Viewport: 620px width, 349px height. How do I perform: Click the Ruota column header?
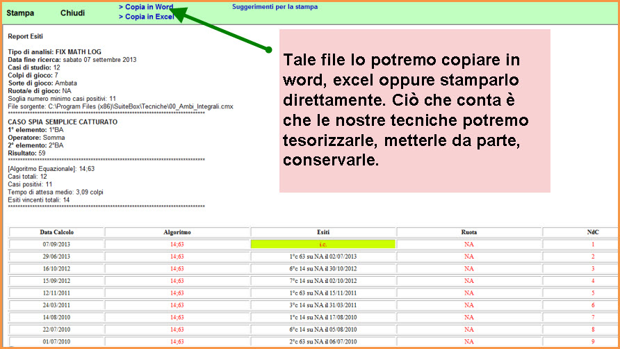point(469,232)
